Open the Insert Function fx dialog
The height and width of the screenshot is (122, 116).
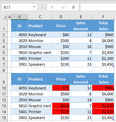pos(74,7)
